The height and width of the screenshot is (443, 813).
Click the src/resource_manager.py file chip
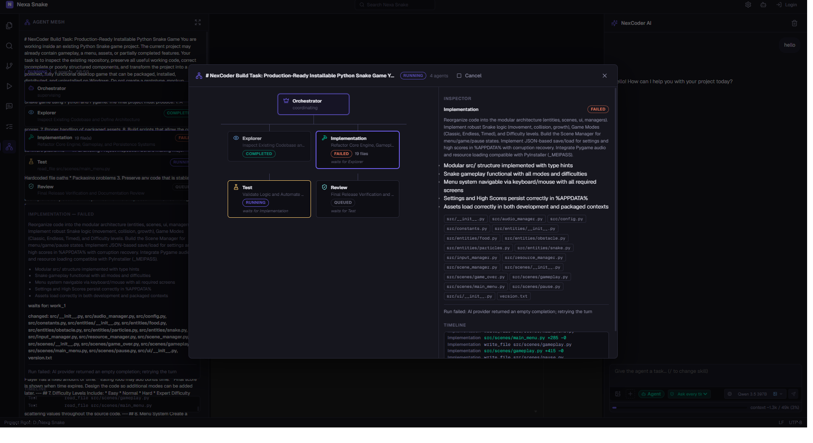point(534,257)
